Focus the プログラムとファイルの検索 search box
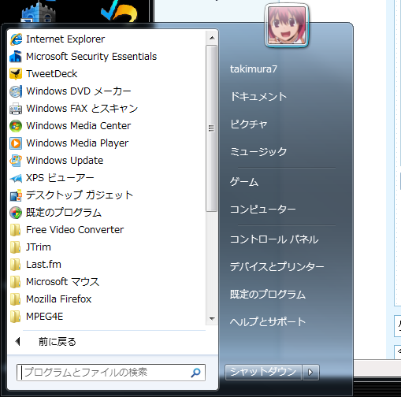 [111, 373]
